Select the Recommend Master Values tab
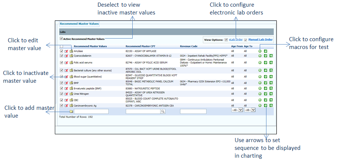Screen dimensions: 345x161 (79, 24)
